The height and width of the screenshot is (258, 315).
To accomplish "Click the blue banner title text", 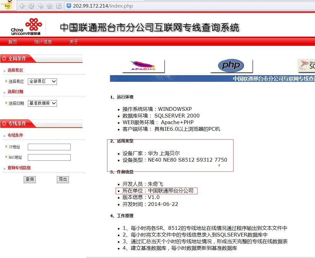I will [x=274, y=79].
